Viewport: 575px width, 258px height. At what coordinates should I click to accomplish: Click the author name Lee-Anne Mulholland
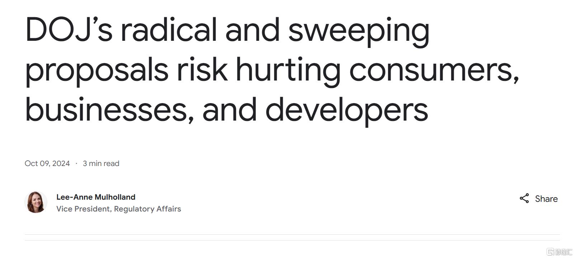(96, 197)
